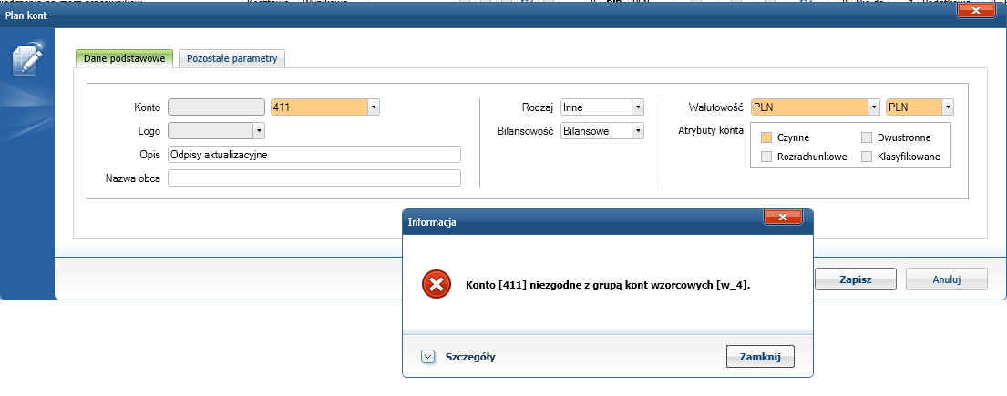Click into the Nazwa obca field
This screenshot has width=1007, height=396.
click(314, 178)
